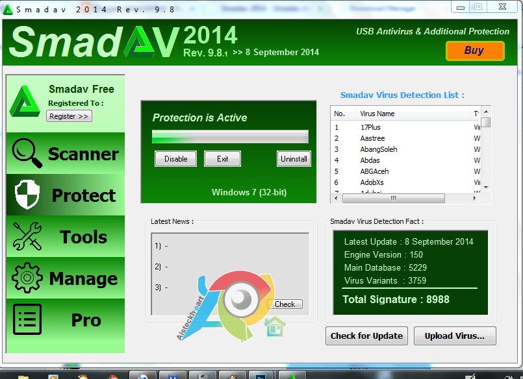
Task: Open the Scanner magnifier icon
Action: (27, 153)
